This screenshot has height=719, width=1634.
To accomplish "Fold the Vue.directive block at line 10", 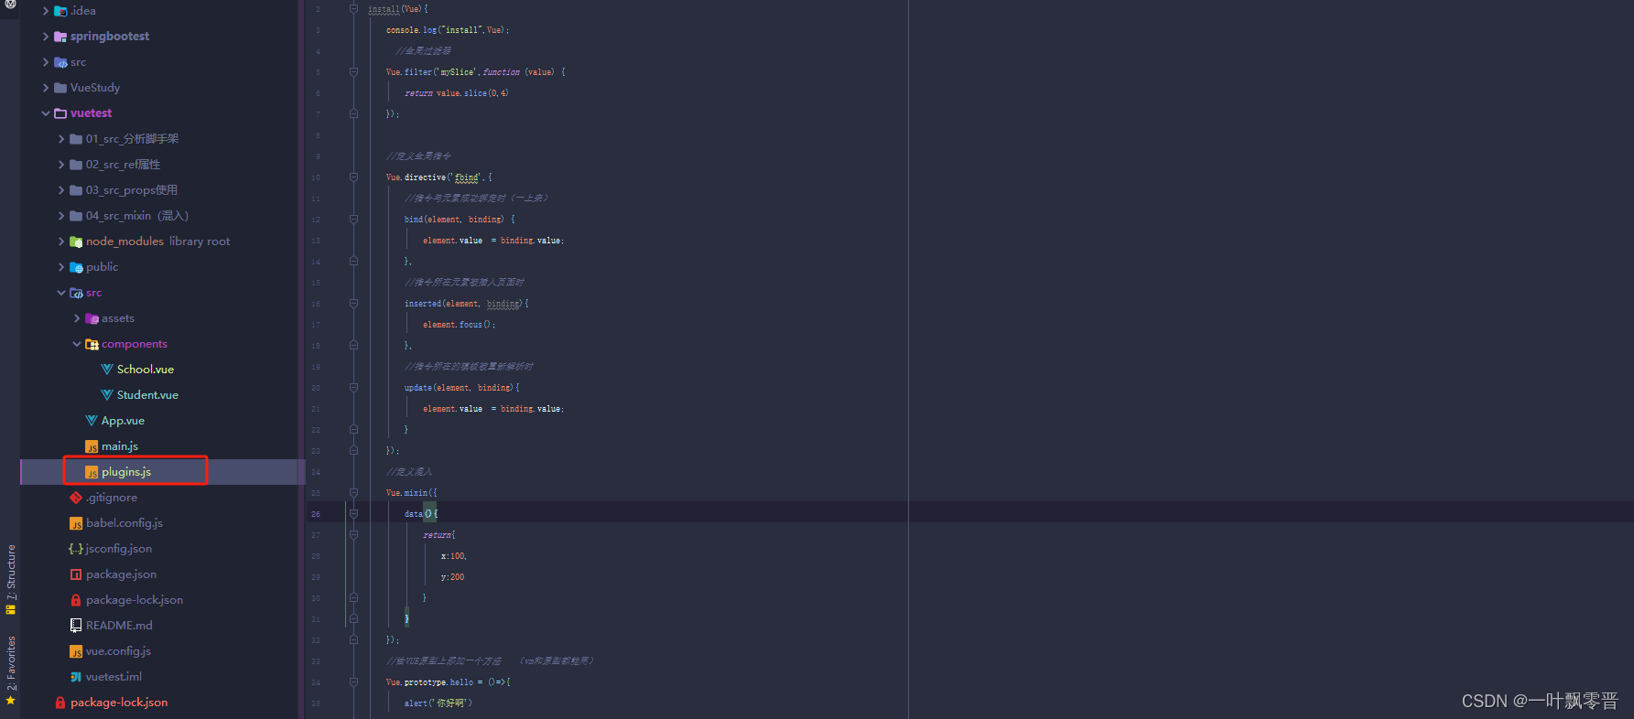I will tap(353, 177).
